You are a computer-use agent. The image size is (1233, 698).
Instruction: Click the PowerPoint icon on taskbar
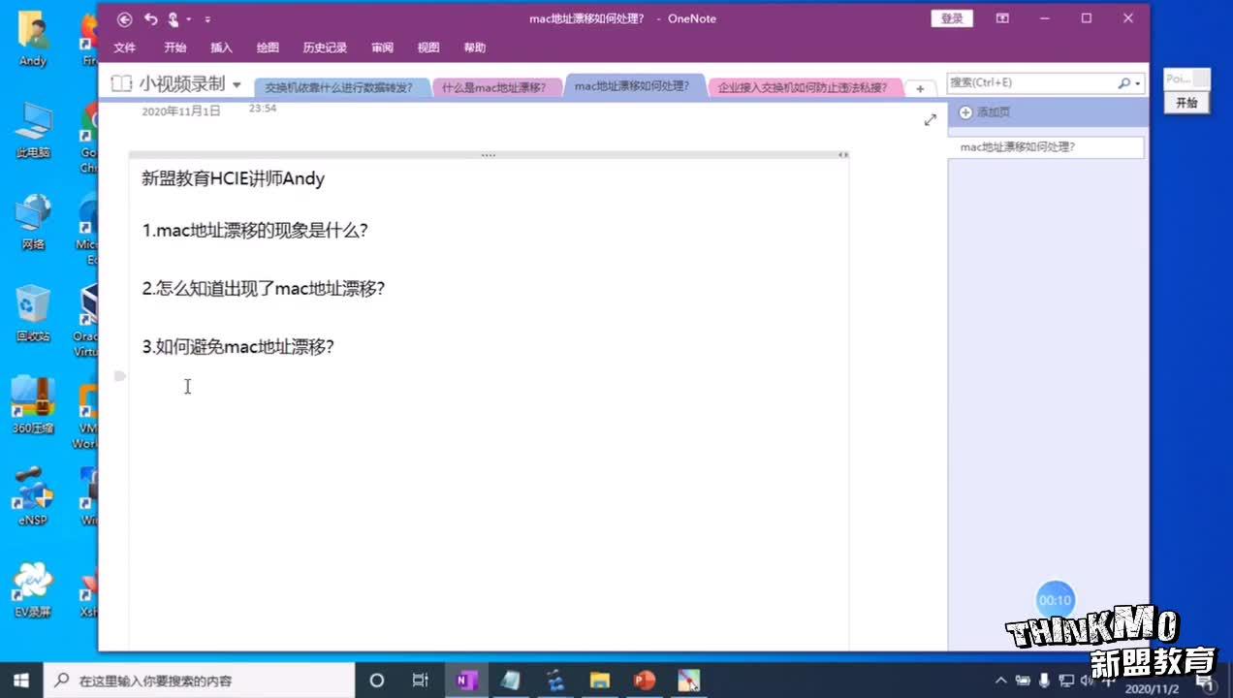click(x=645, y=681)
